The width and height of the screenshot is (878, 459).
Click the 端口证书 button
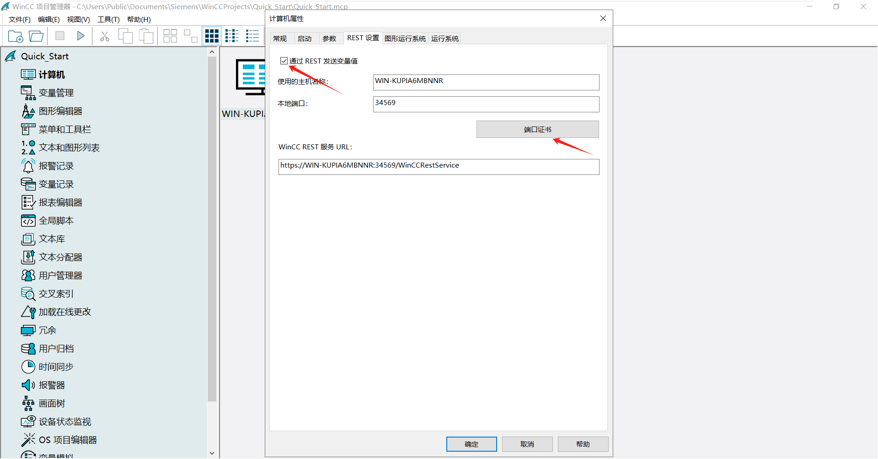click(537, 129)
